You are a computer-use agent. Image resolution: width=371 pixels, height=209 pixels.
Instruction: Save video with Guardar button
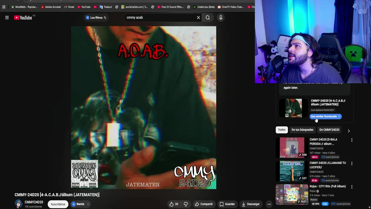227,204
